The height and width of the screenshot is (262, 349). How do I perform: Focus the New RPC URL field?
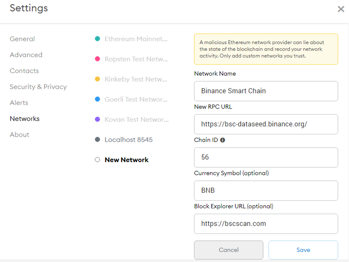tap(266, 124)
